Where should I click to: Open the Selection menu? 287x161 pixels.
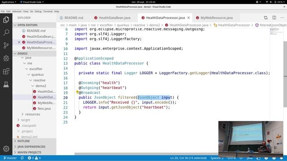pyautogui.click(x=17, y=11)
